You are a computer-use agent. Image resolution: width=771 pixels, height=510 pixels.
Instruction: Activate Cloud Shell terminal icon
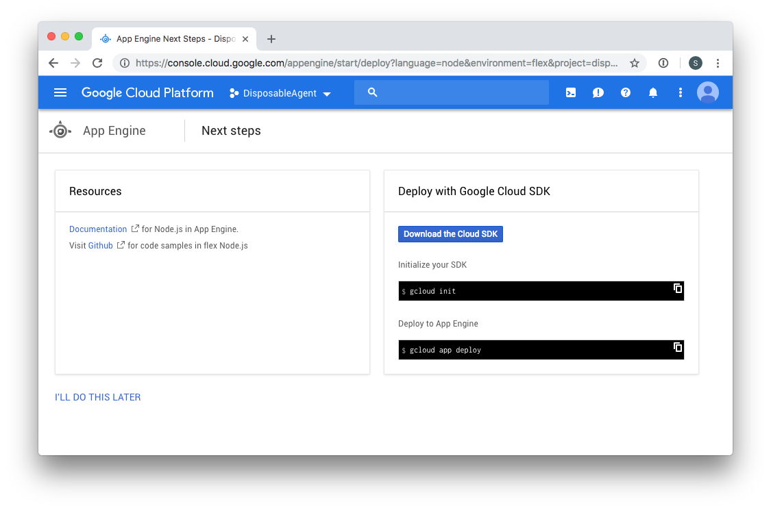[x=570, y=92]
